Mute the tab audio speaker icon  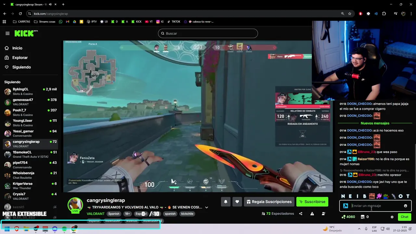pyautogui.click(x=50, y=5)
